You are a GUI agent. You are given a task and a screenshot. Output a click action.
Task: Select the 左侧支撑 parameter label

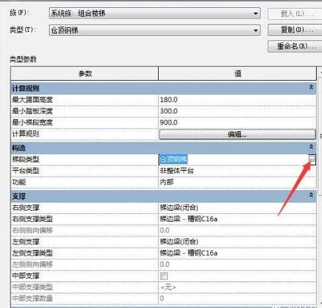point(26,242)
